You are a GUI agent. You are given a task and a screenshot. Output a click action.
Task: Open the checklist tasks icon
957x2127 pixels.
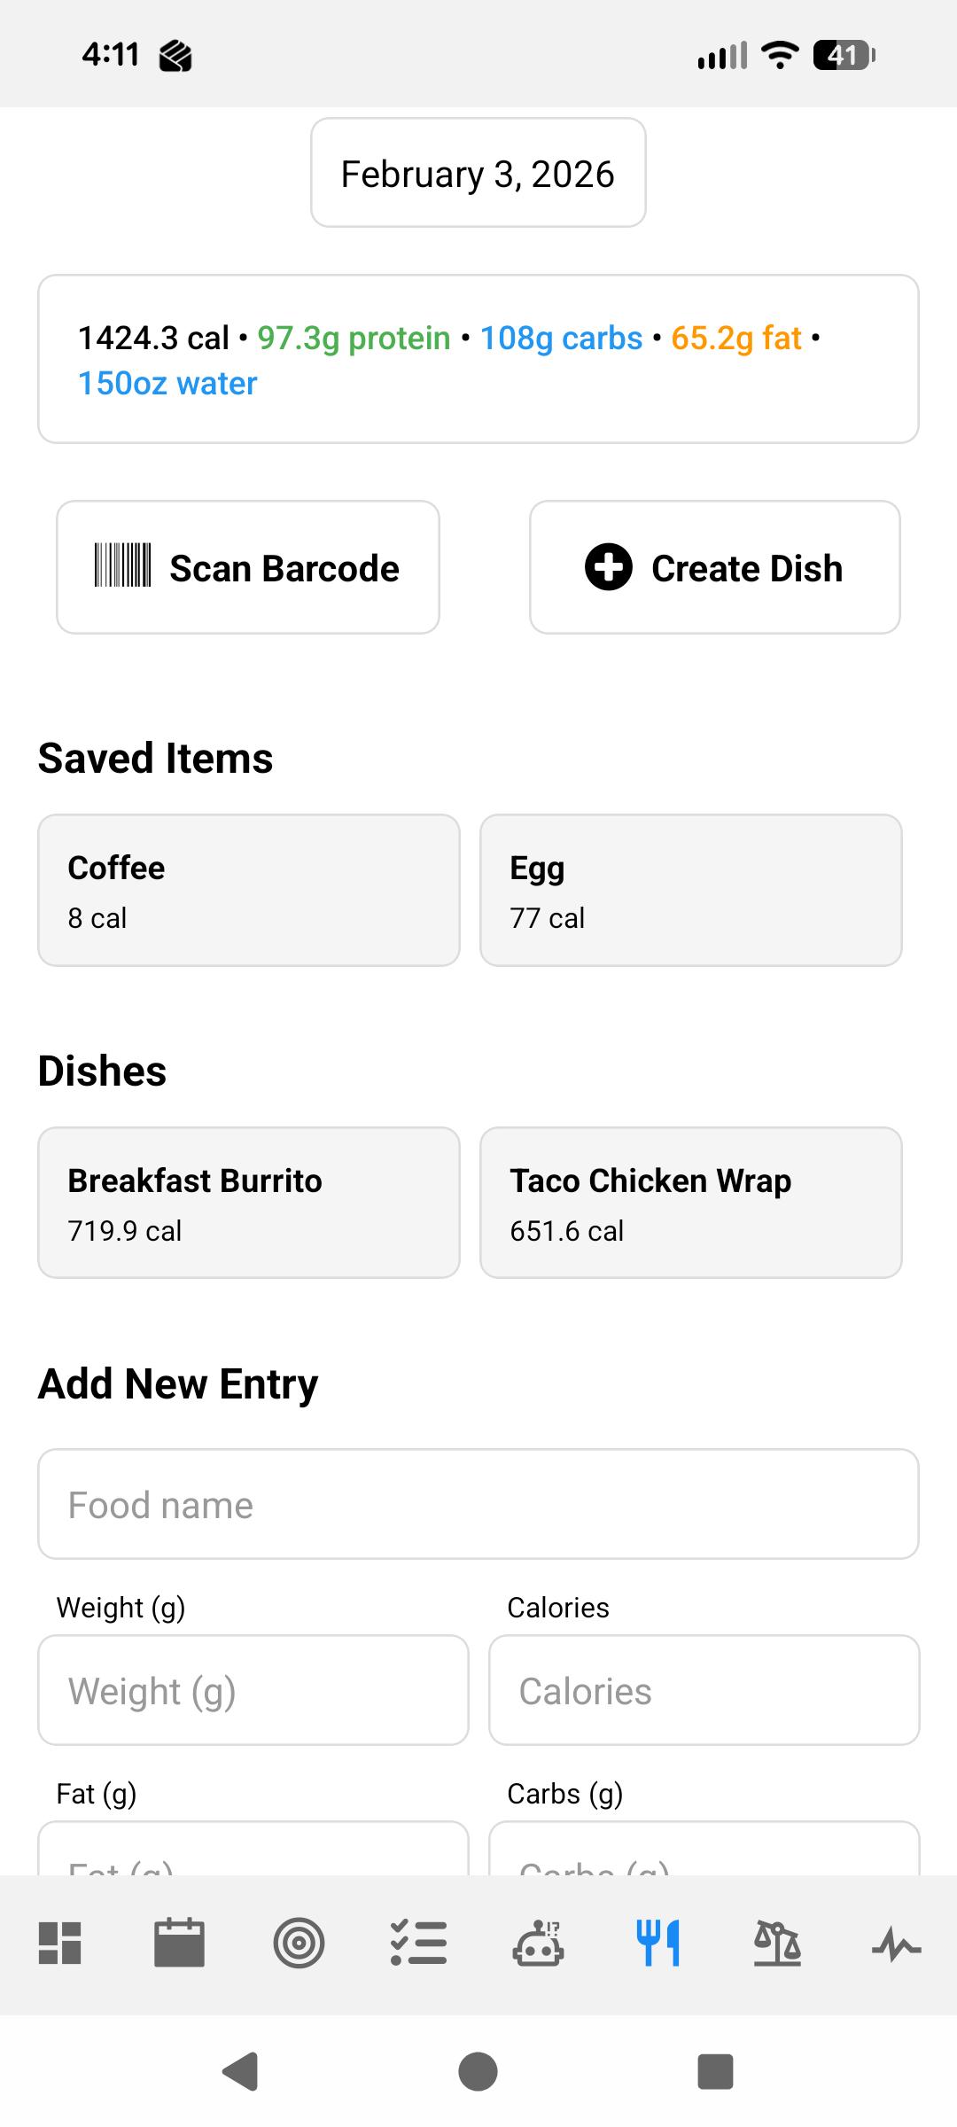pyautogui.click(x=418, y=1944)
